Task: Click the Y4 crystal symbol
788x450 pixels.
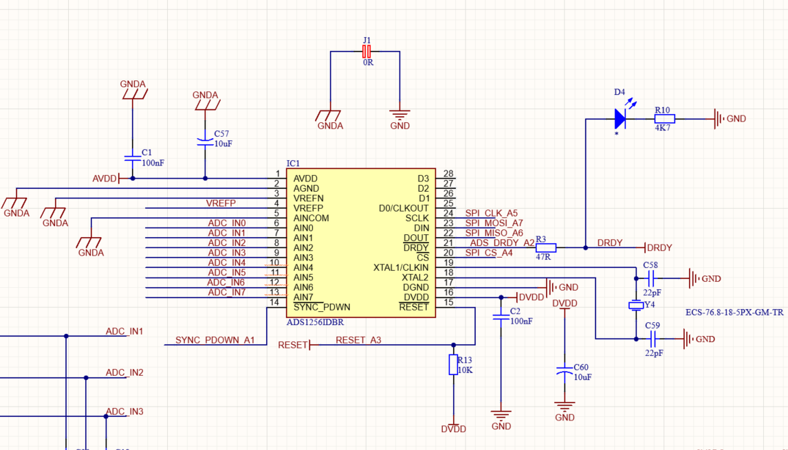Action: point(636,305)
